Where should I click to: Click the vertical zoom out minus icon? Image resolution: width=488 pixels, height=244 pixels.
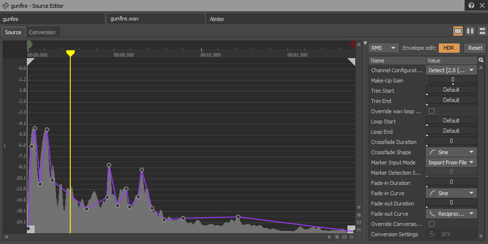click(359, 229)
